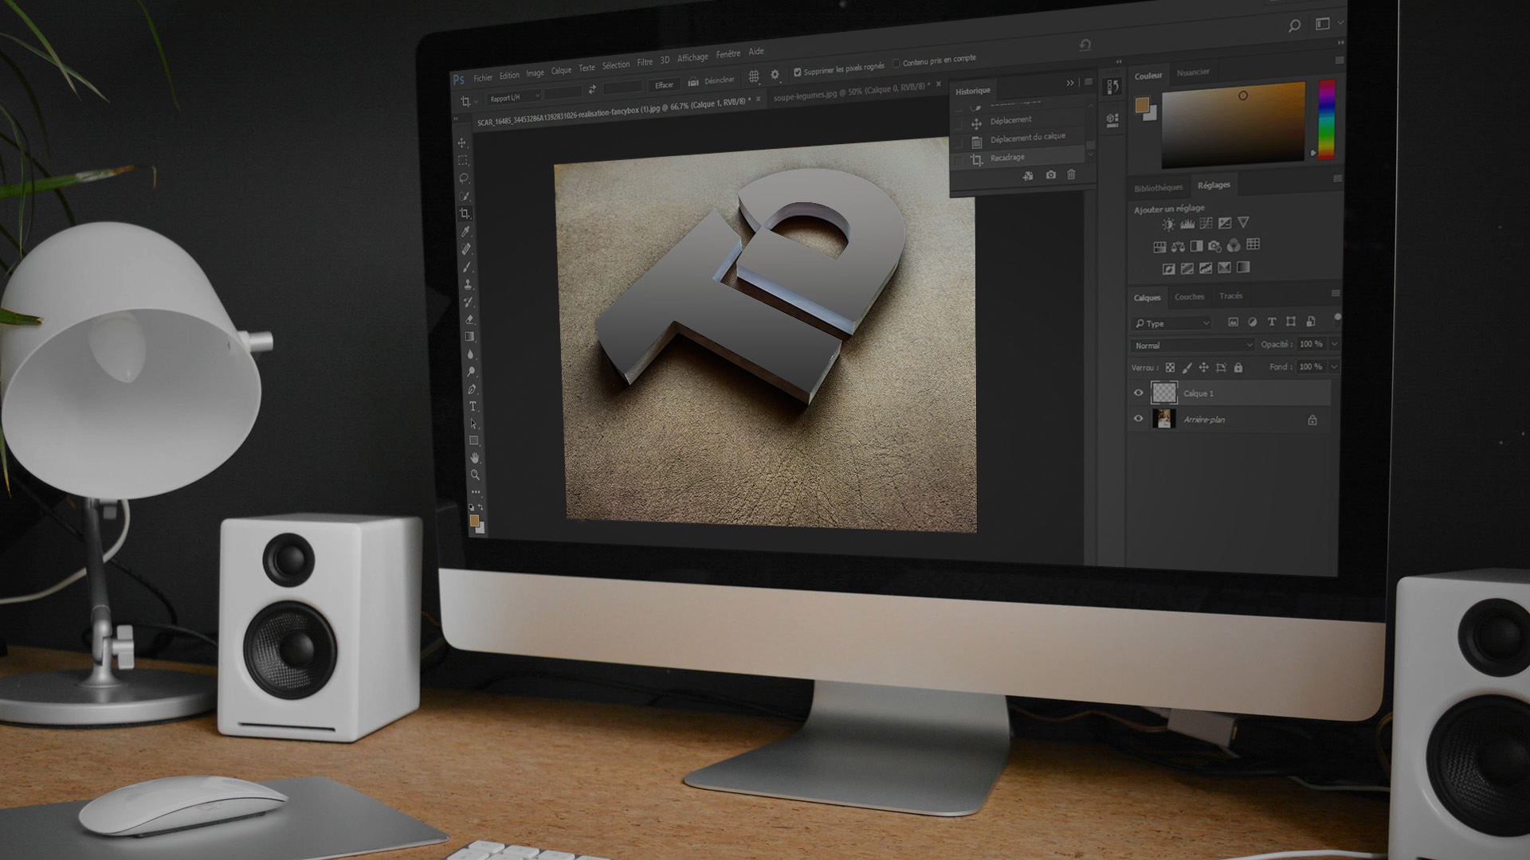This screenshot has height=860, width=1530.
Task: Switch to the Tracés tab
Action: coord(1230,296)
